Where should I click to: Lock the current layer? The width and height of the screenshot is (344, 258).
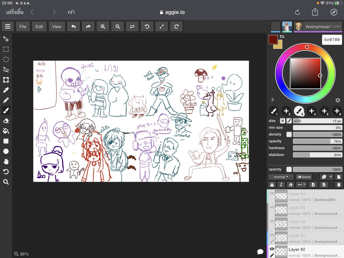click(x=272, y=185)
